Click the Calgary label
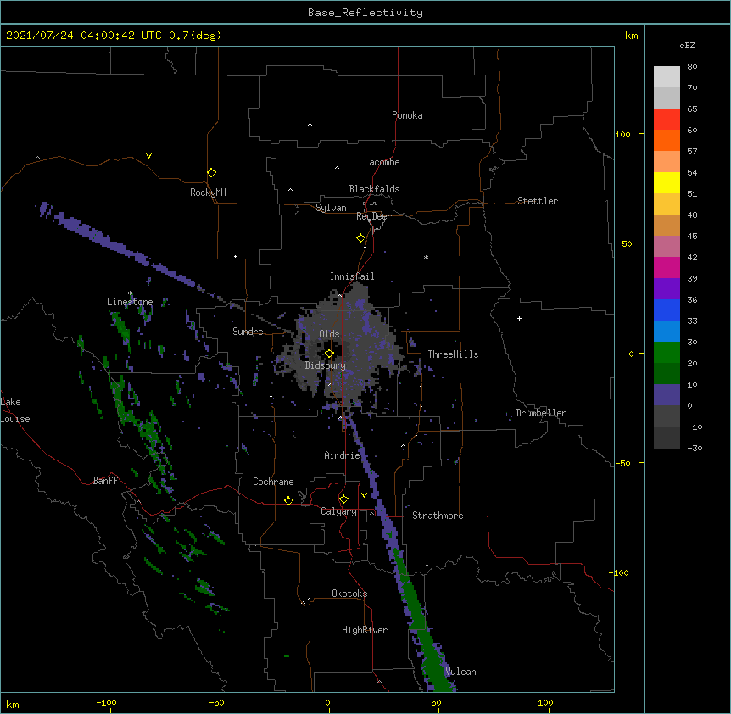The image size is (731, 714). point(338,511)
